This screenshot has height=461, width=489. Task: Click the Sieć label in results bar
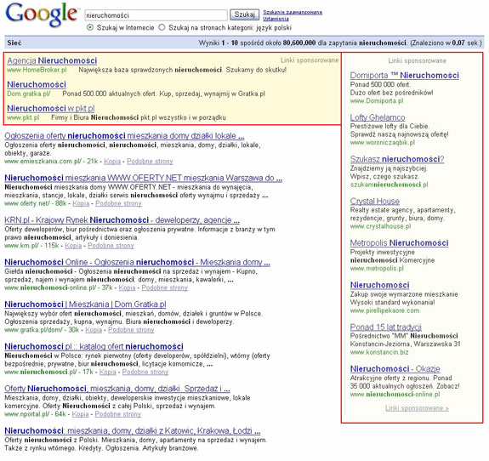[x=14, y=43]
